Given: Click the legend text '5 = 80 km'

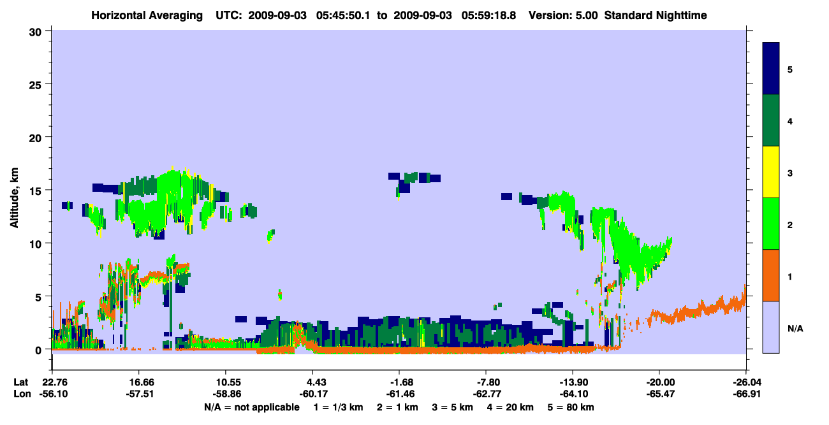Looking at the screenshot, I should 571,407.
